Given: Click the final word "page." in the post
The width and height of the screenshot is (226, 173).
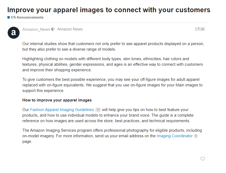Looking at the screenshot, I should [27, 141].
